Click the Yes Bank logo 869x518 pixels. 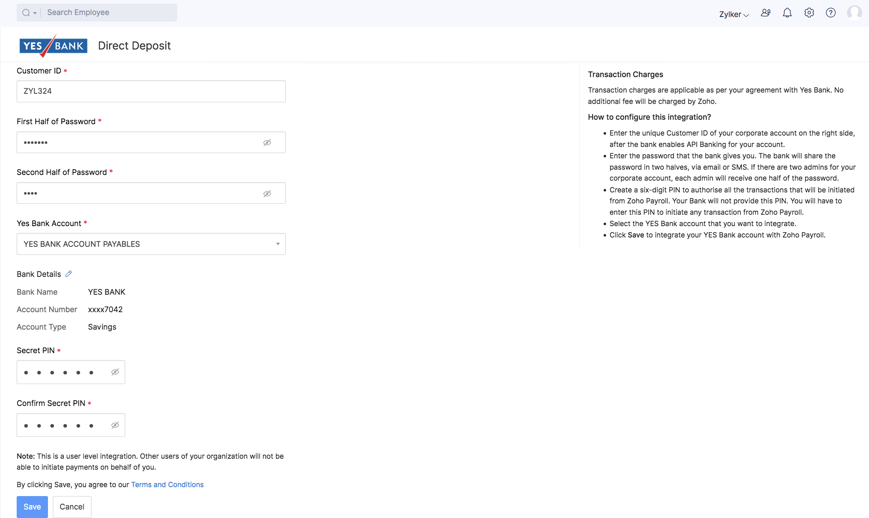pyautogui.click(x=53, y=45)
